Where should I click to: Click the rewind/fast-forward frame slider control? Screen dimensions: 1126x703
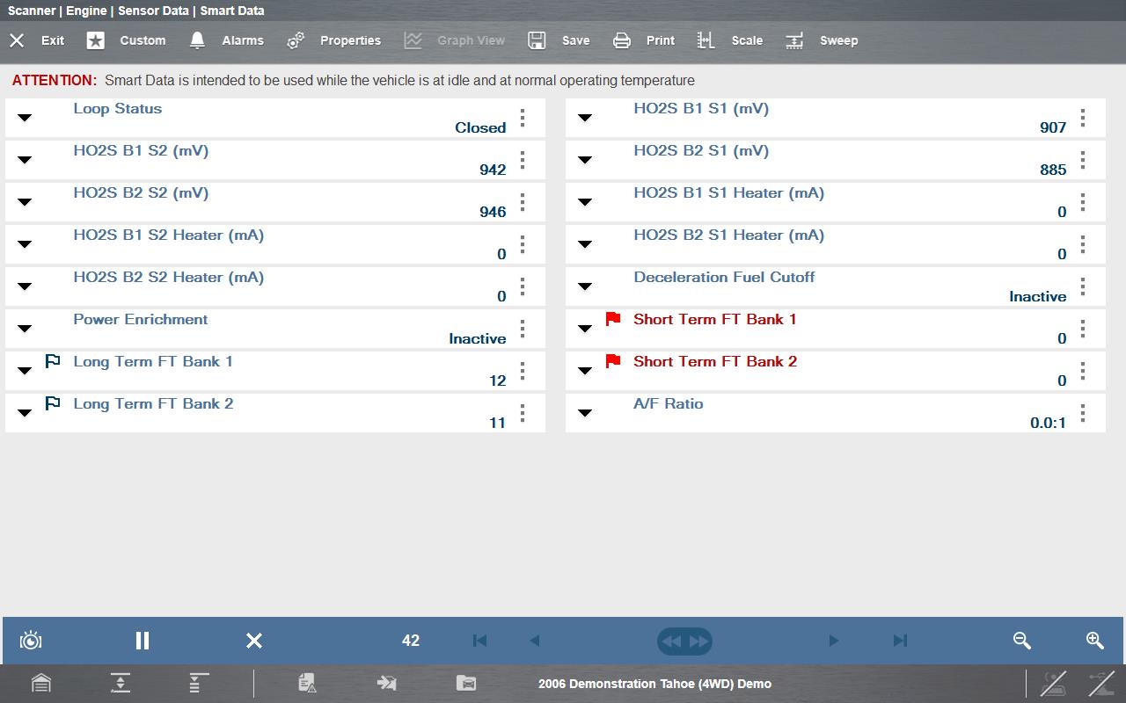pos(684,641)
